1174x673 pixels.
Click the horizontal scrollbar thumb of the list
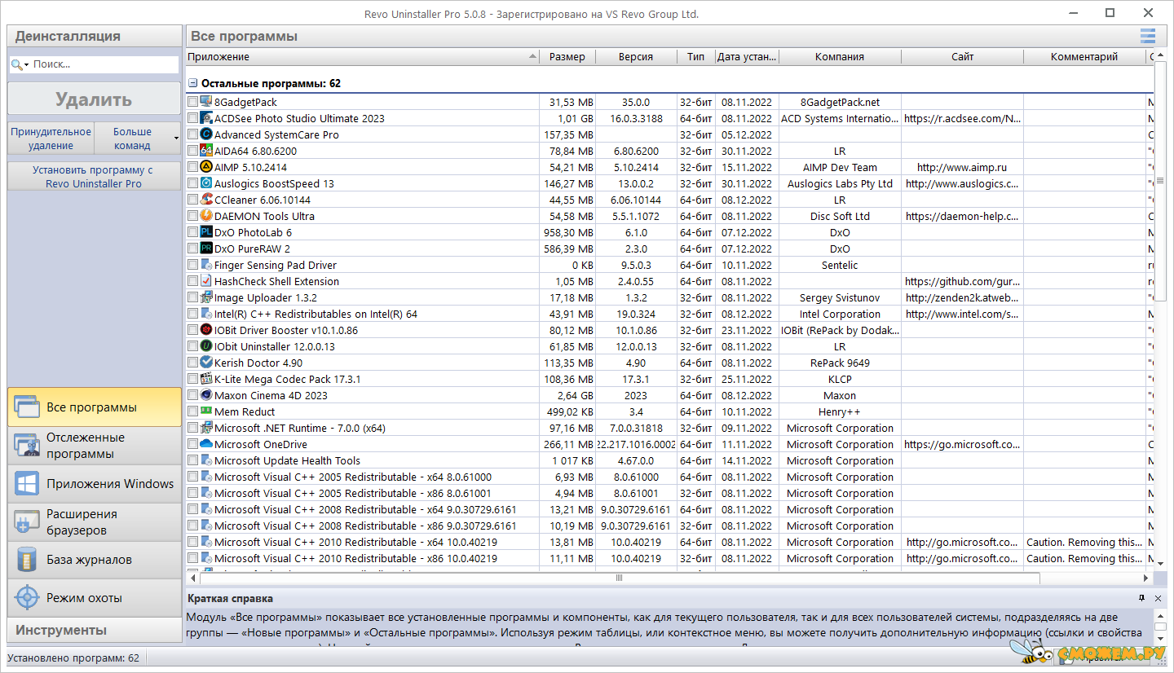(x=619, y=578)
